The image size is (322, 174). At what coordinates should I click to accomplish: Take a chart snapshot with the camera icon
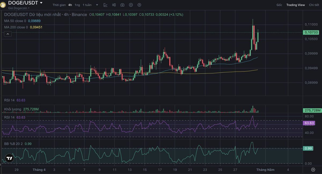tap(122, 5)
